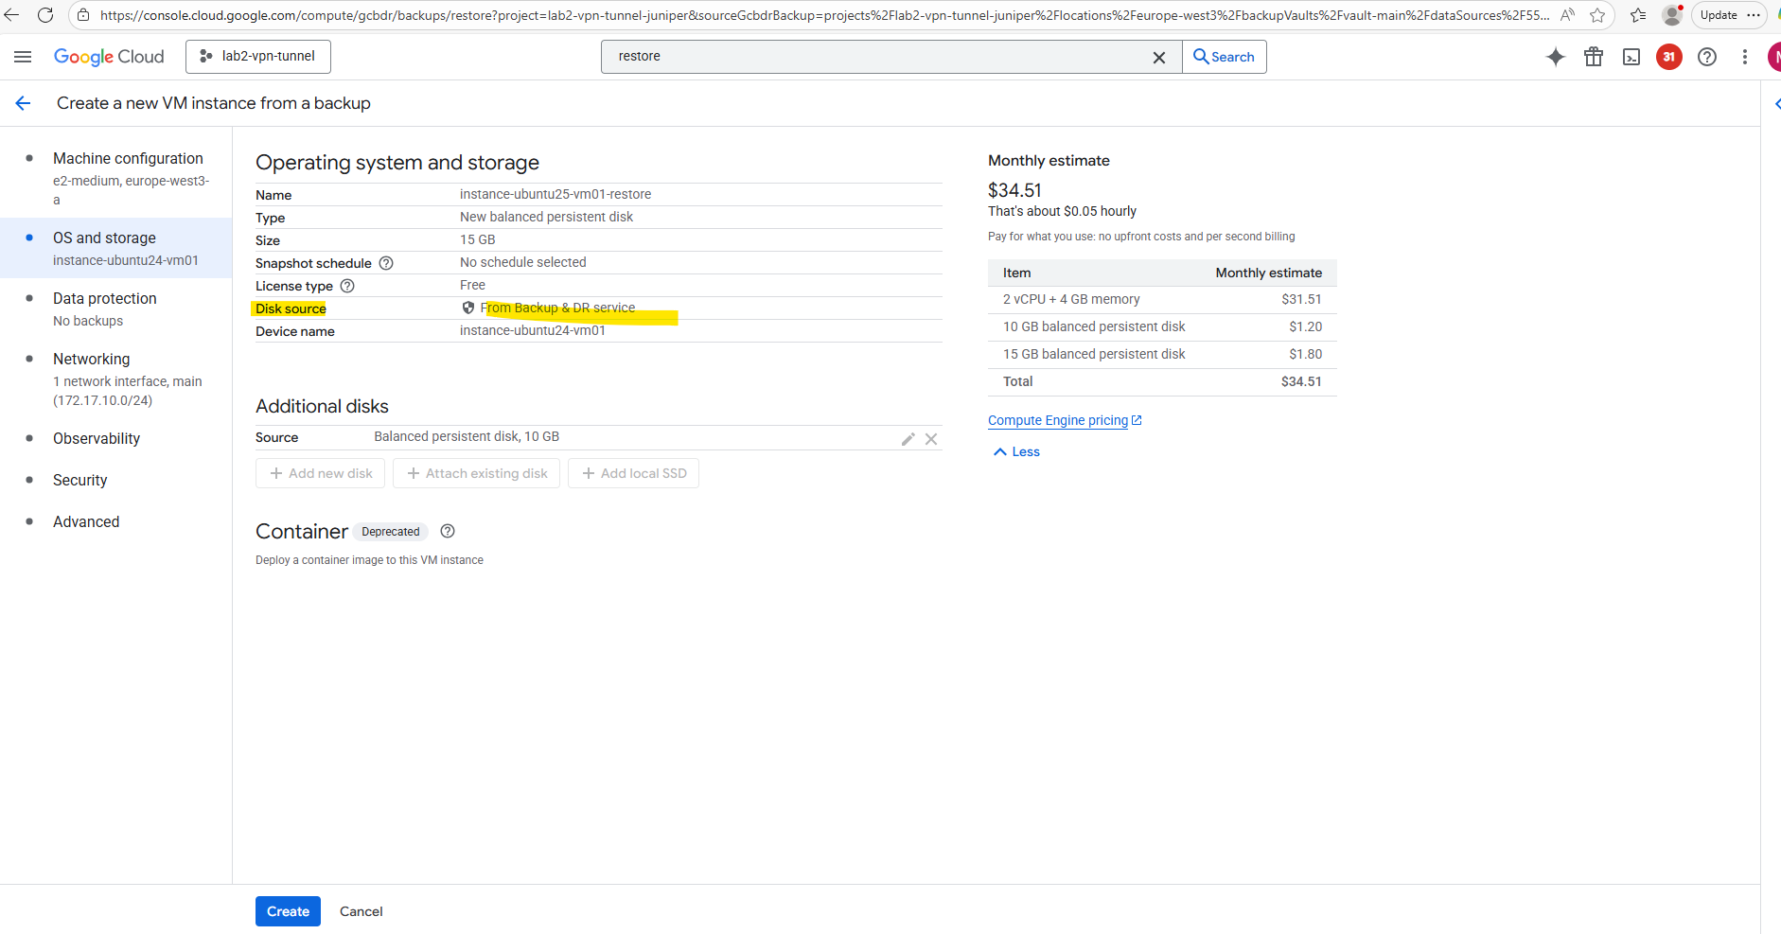Click the back arrow beside page title
Viewport: 1781px width, 934px height.
(x=24, y=103)
